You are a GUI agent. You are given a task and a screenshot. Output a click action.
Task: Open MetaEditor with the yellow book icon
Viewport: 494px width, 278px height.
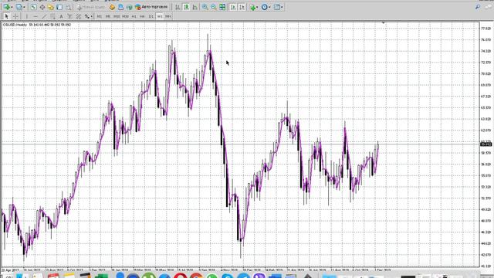pos(112,7)
